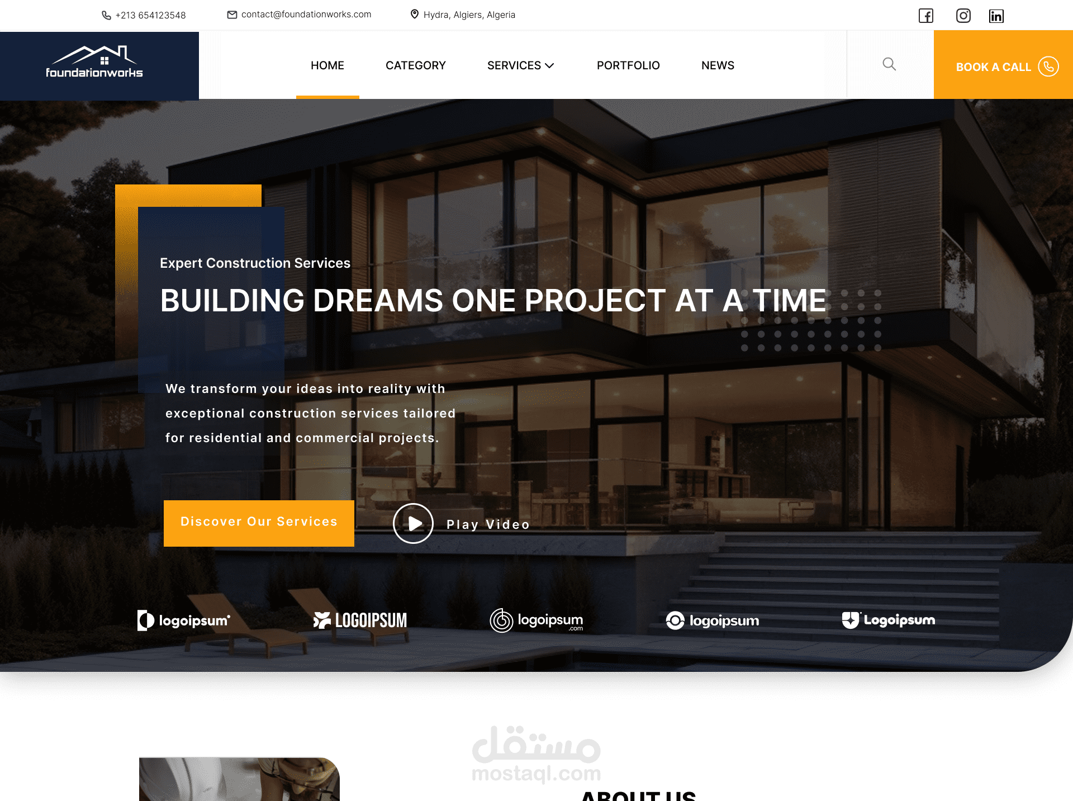Click the LinkedIn social media icon

coord(995,15)
